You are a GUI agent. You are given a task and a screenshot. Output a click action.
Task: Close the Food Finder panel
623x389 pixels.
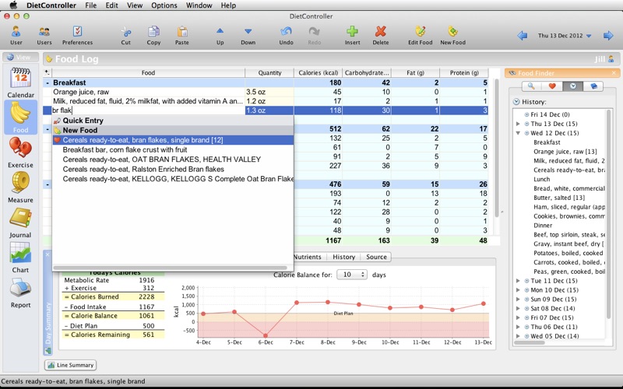tap(614, 73)
